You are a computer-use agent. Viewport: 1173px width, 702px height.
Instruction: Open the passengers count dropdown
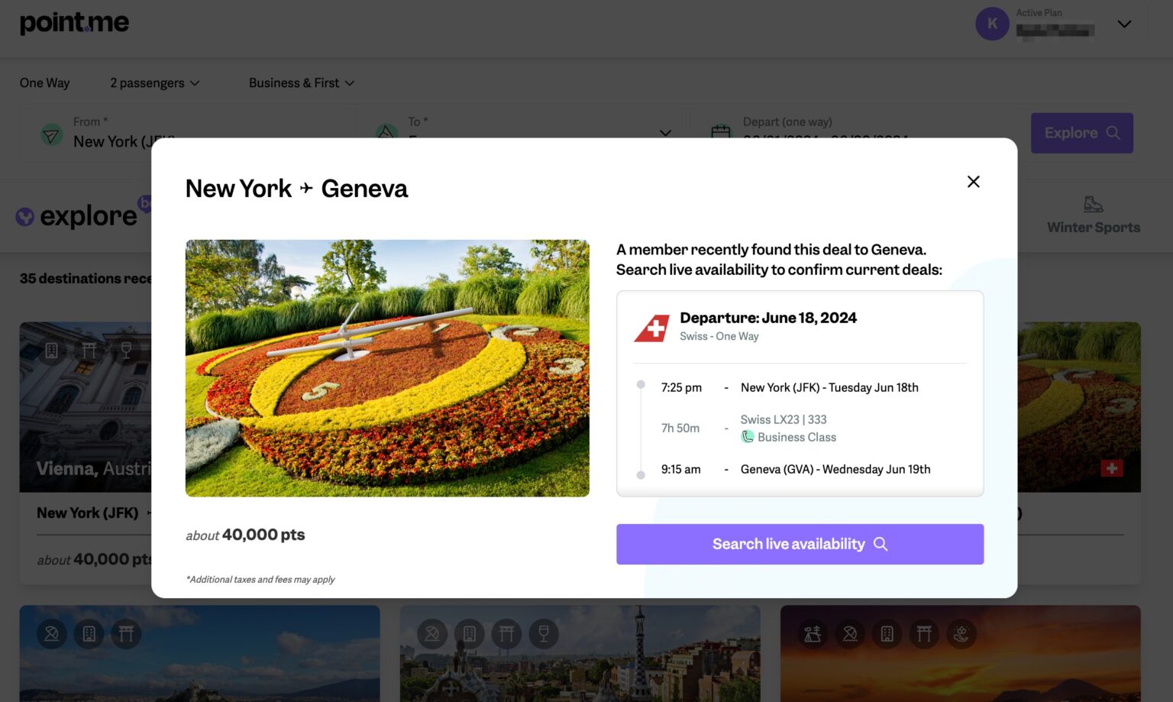[153, 82]
